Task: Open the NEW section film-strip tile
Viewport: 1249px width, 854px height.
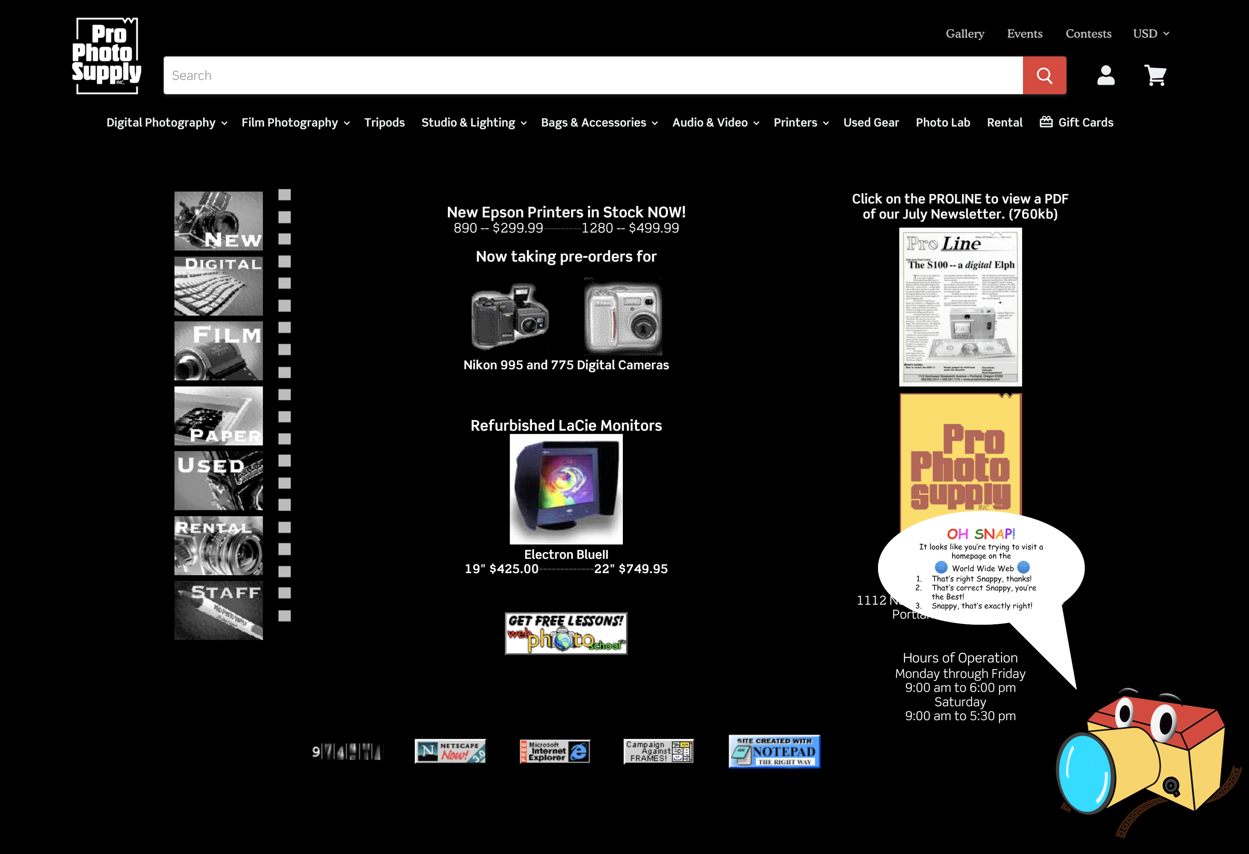Action: pos(219,221)
